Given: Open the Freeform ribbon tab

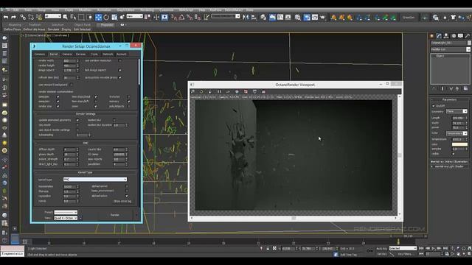Looking at the screenshot, I should (x=35, y=25).
